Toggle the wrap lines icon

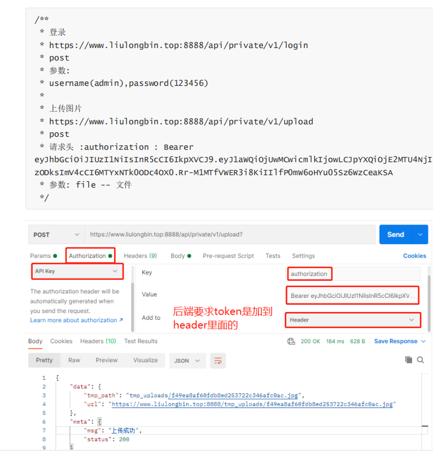218,361
